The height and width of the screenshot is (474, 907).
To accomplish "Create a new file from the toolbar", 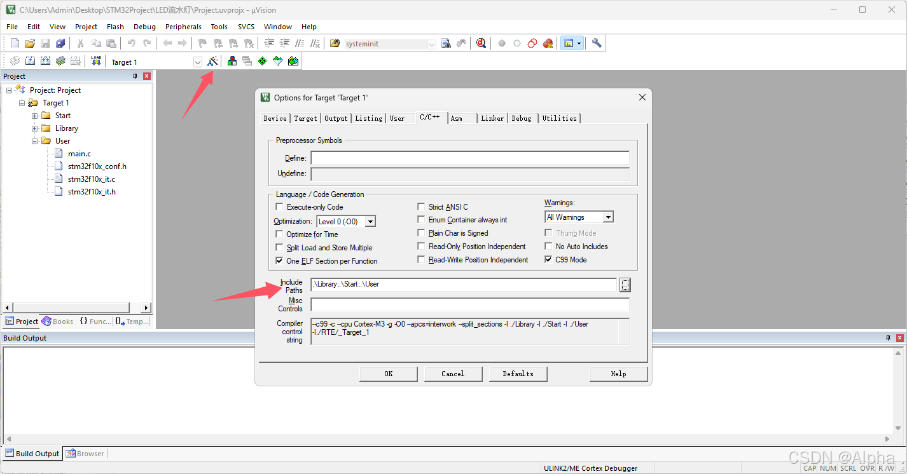I will [15, 43].
